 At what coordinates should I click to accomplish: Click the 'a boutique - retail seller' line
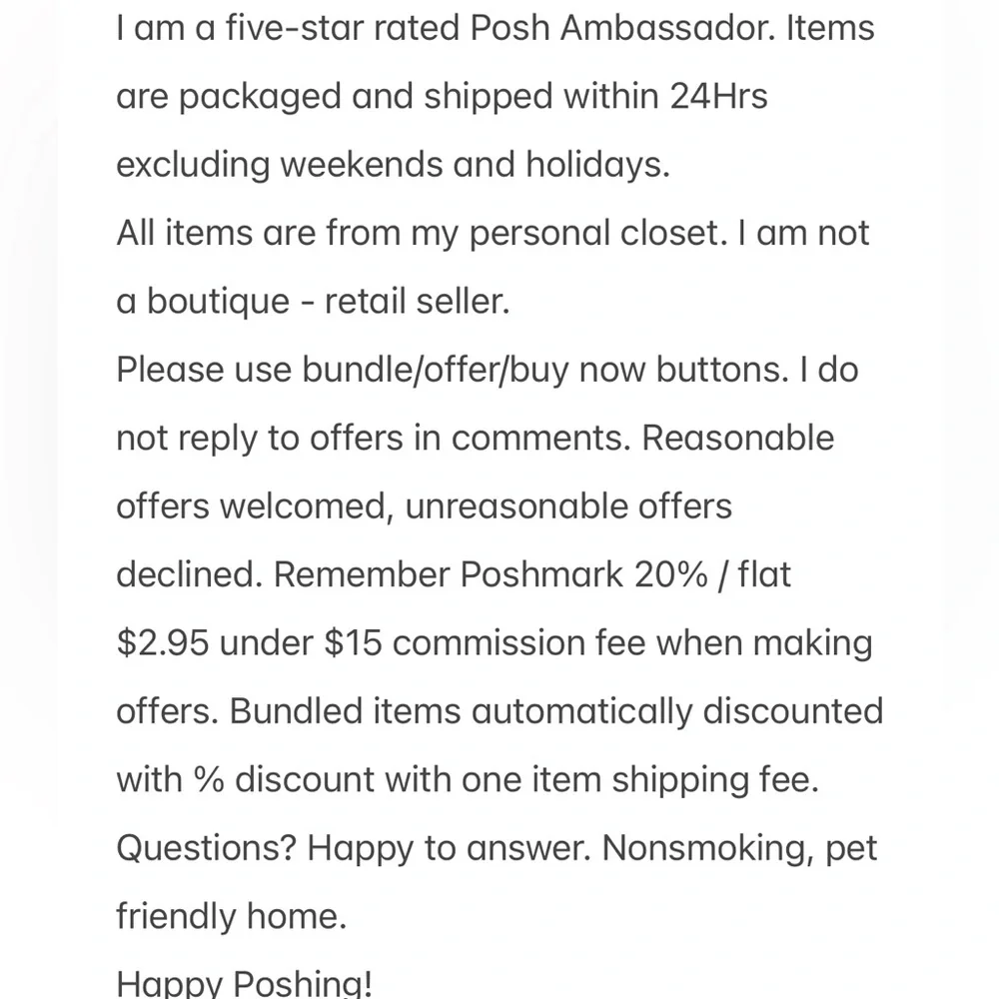(313, 301)
